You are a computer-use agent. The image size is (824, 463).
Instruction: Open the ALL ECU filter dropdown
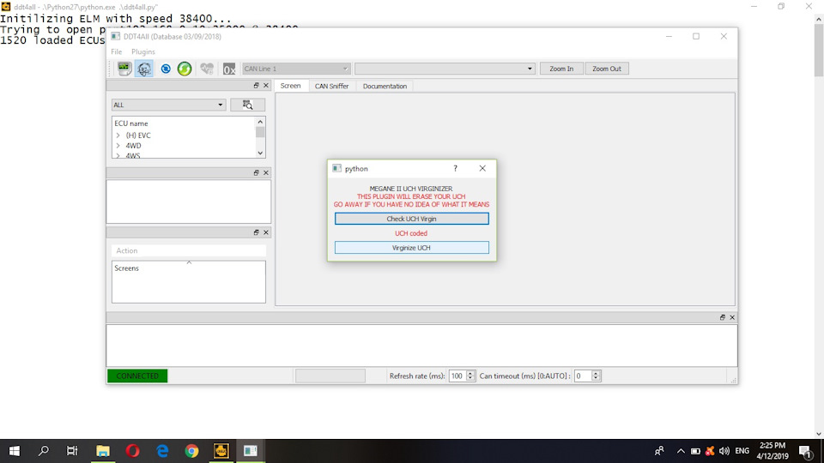coord(169,105)
